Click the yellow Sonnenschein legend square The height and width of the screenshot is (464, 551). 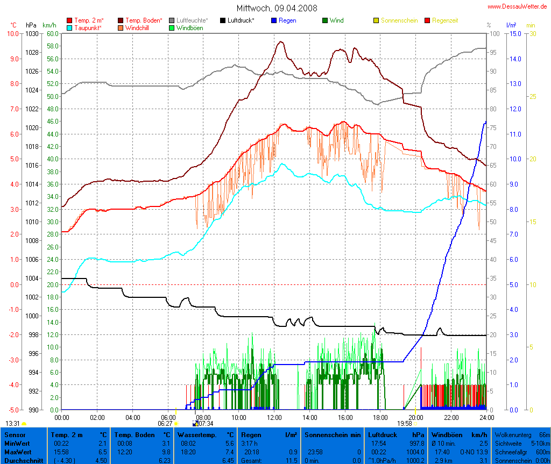376,20
